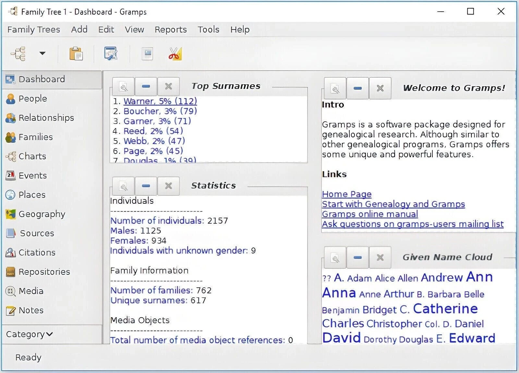
Task: Collapse the Given Name Cloud gramplet
Action: (x=357, y=258)
